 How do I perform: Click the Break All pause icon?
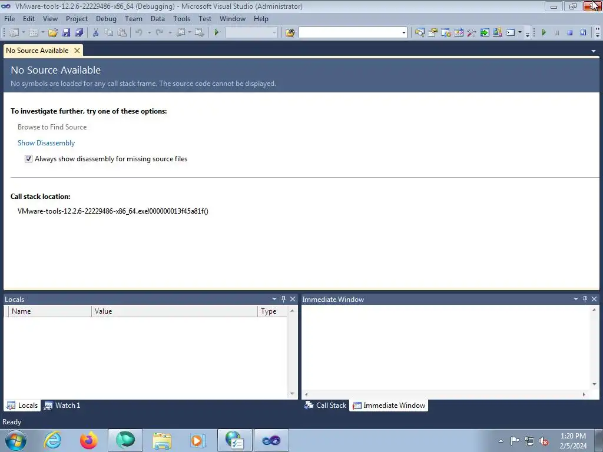pos(557,33)
